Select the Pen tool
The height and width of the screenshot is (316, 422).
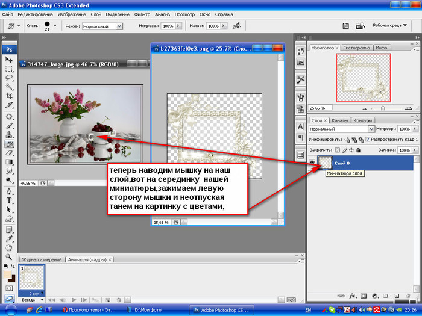coord(9,191)
